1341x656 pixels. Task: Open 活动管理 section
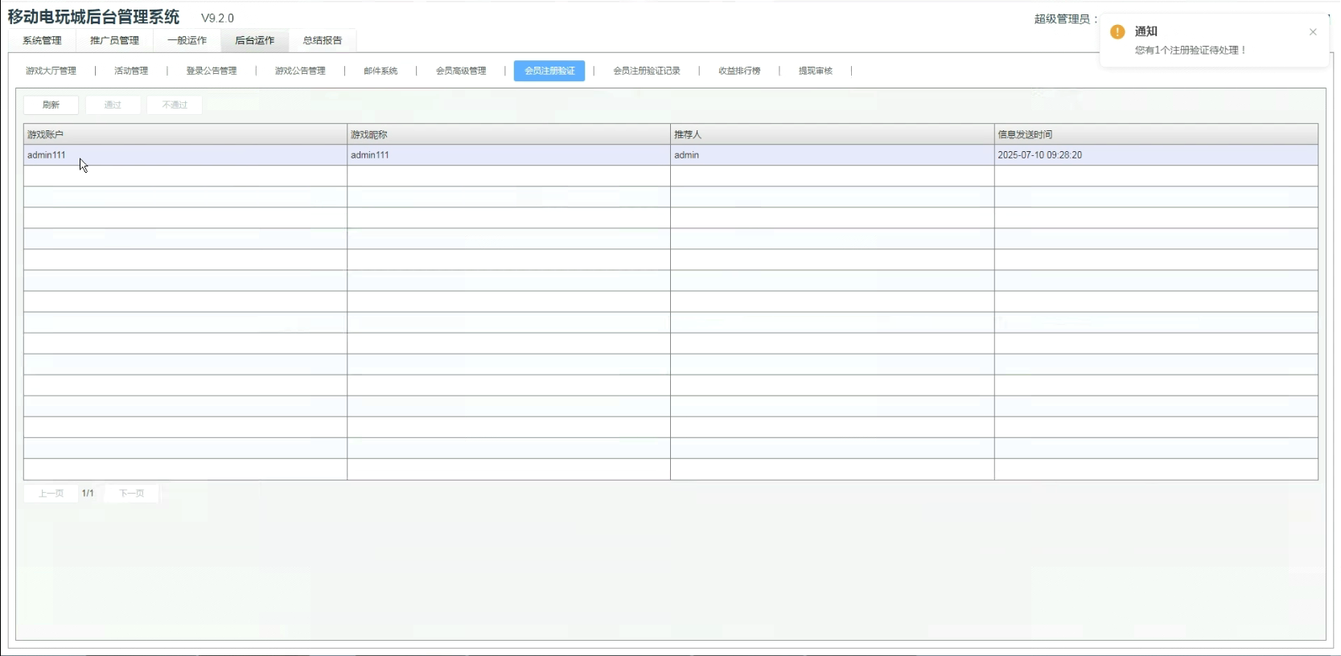(131, 71)
